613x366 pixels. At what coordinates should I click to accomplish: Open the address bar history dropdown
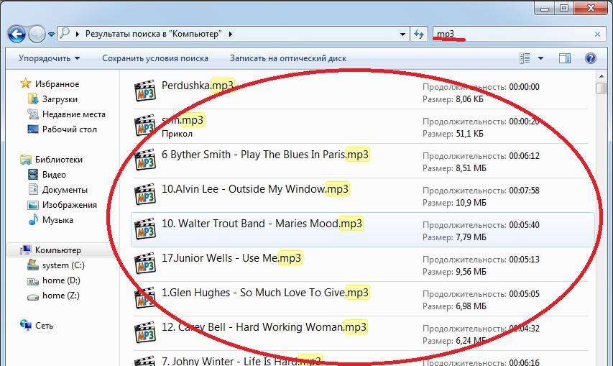click(x=402, y=35)
